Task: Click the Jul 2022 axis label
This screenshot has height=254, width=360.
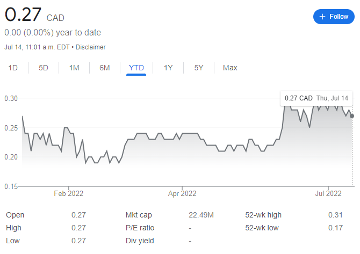Action: pyautogui.click(x=328, y=194)
